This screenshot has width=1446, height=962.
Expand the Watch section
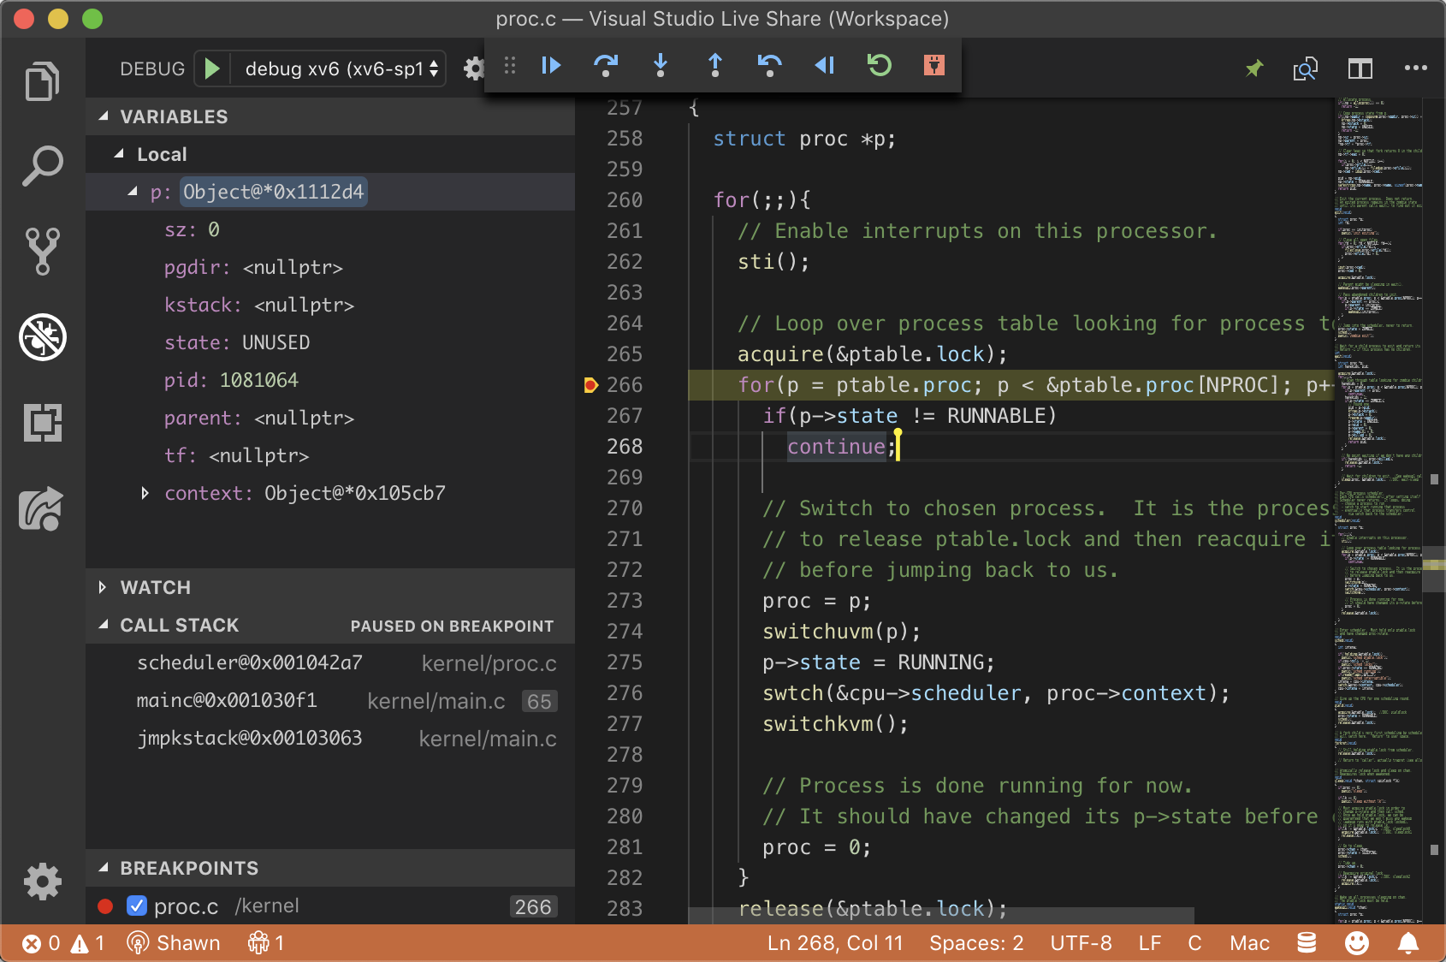[x=155, y=587]
